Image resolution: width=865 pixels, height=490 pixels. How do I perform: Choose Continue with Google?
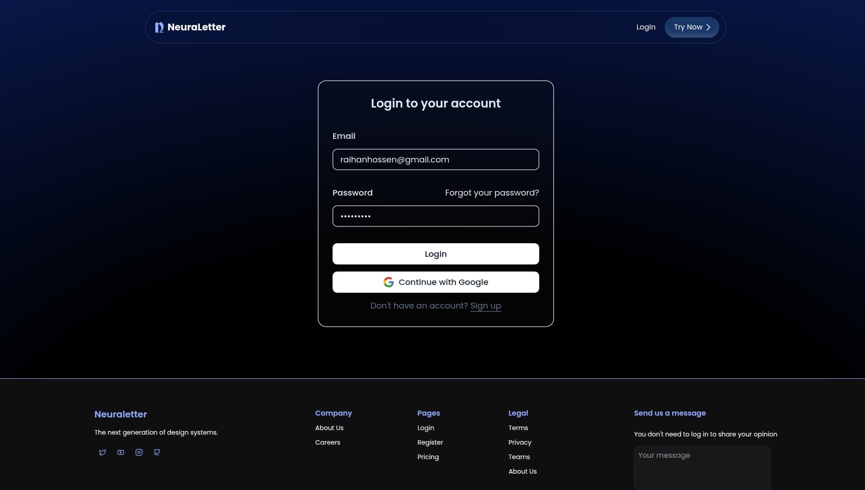pos(435,282)
